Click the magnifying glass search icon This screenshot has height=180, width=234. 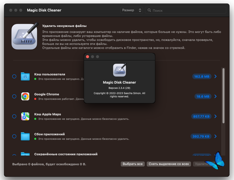point(149,10)
